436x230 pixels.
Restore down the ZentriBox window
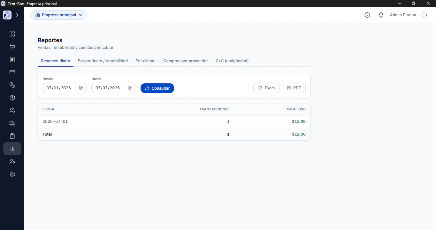(x=414, y=4)
